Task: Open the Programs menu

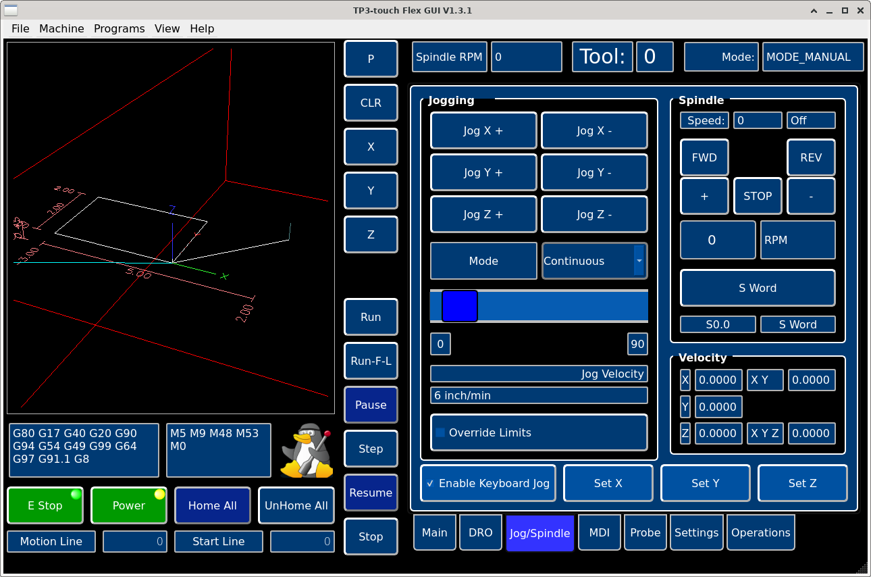Action: (x=119, y=28)
